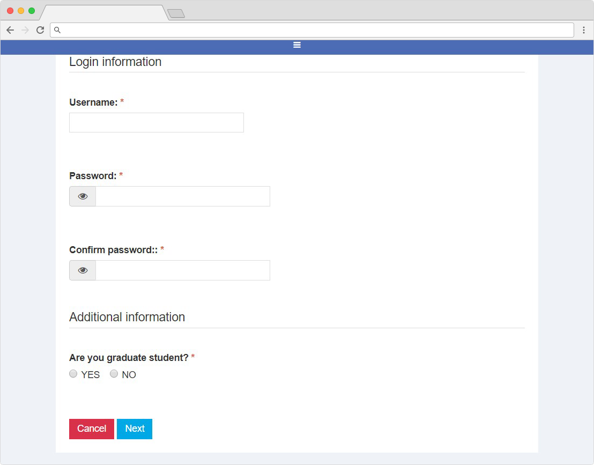Click the Confirm password input field
This screenshot has height=465, width=594.
(182, 270)
